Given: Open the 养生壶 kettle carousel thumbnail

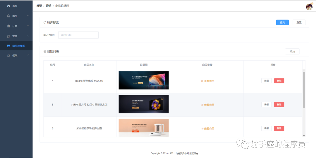Looking at the screenshot, I should (x=144, y=128).
